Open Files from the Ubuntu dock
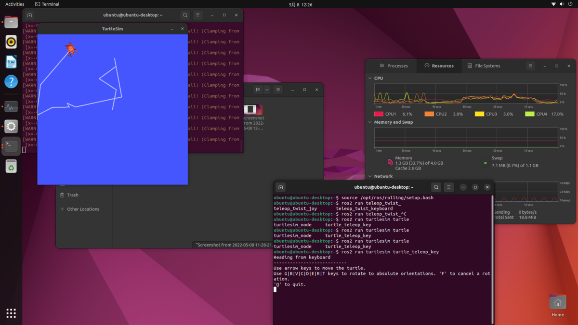 coord(11,22)
